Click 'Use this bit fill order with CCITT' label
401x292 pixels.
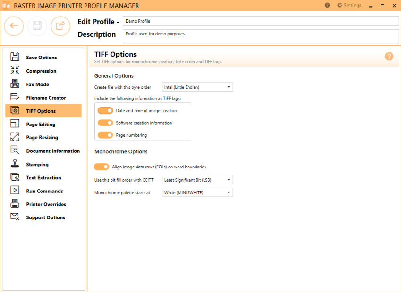(124, 180)
